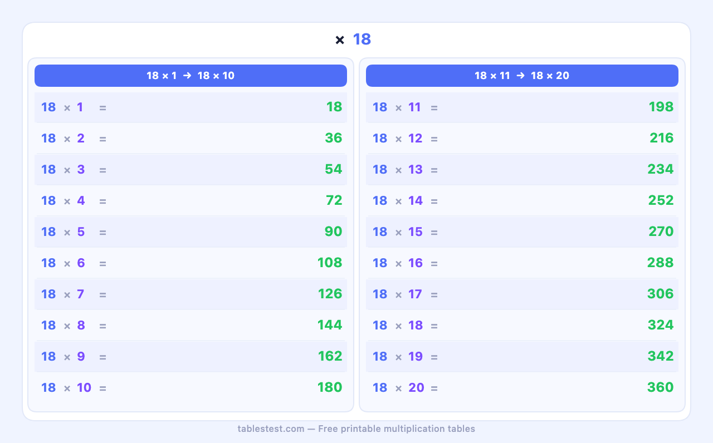
Task: Click the 18 × 15 equation row
Action: click(x=522, y=232)
